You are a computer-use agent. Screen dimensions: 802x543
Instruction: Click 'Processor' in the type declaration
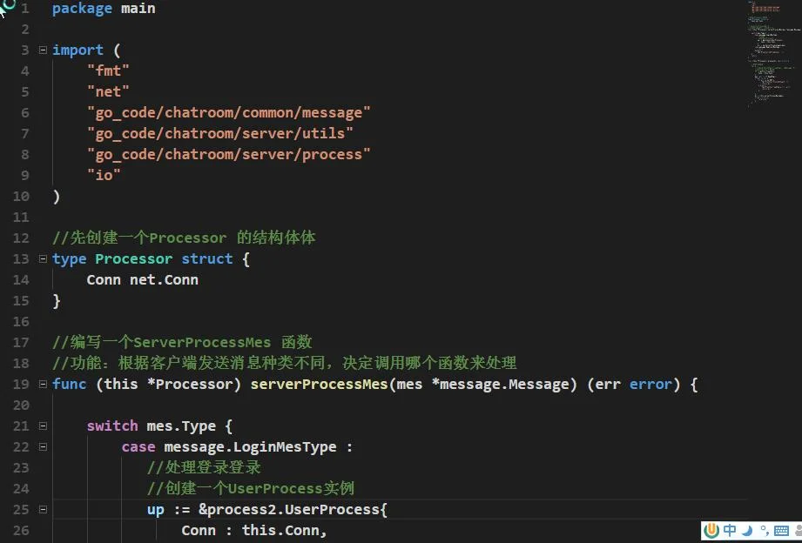click(133, 258)
